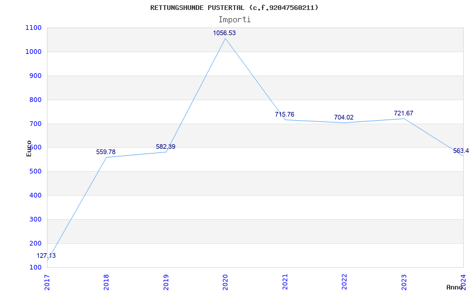
Task: Select the 500 y-axis tick label
Action: pyautogui.click(x=35, y=172)
